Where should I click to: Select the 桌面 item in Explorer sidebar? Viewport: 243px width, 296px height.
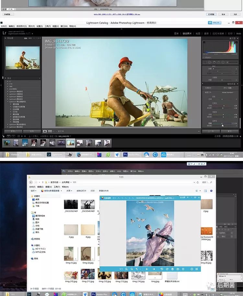pyautogui.click(x=37, y=199)
